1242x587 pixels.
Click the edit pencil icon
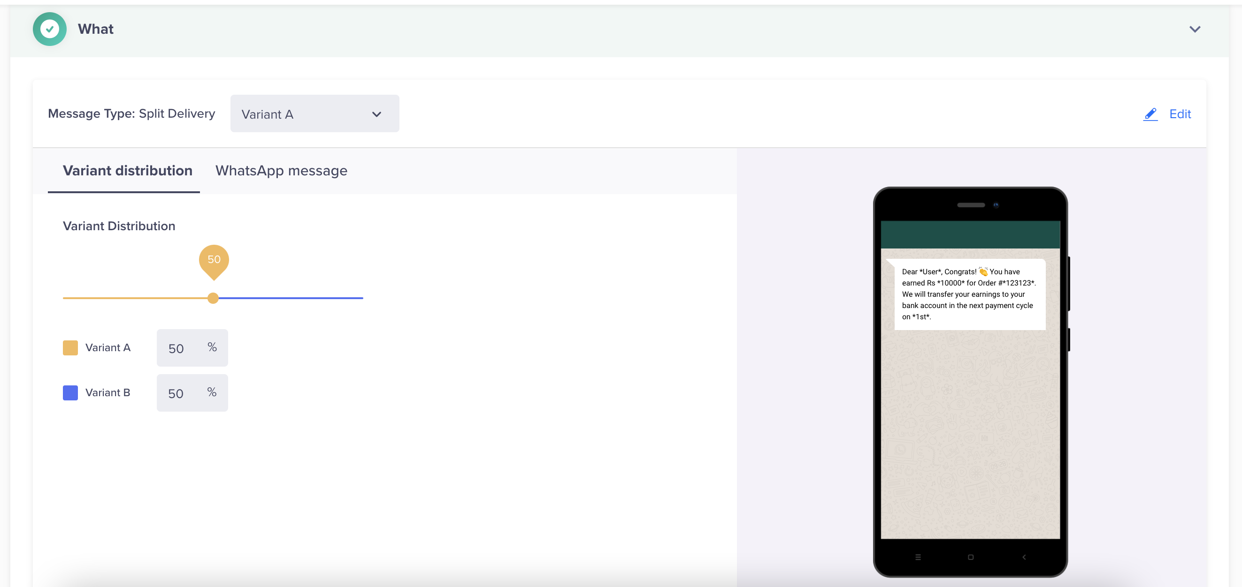click(x=1151, y=113)
